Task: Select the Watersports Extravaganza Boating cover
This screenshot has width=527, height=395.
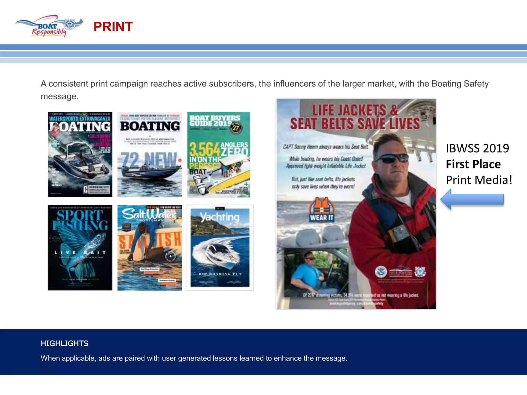Action: coord(80,155)
